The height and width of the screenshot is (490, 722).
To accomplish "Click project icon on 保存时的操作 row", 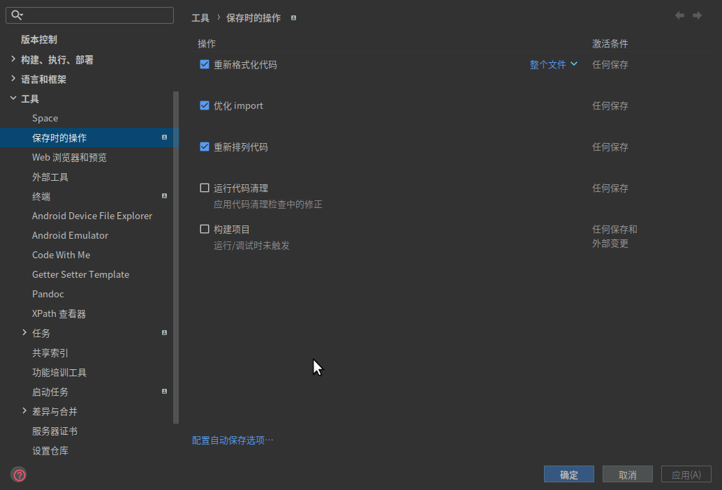I will coord(164,137).
